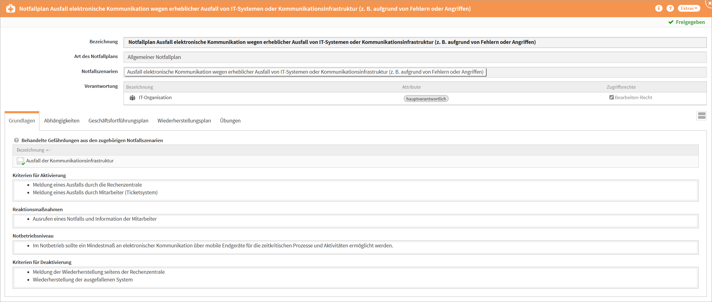Image resolution: width=712 pixels, height=302 pixels.
Task: Click the Bezeichnung name field
Action: click(415, 42)
